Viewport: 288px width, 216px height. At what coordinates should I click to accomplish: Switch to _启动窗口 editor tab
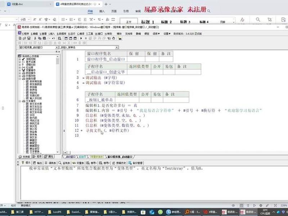point(70,157)
